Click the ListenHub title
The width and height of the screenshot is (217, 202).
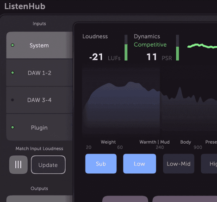click(25, 6)
